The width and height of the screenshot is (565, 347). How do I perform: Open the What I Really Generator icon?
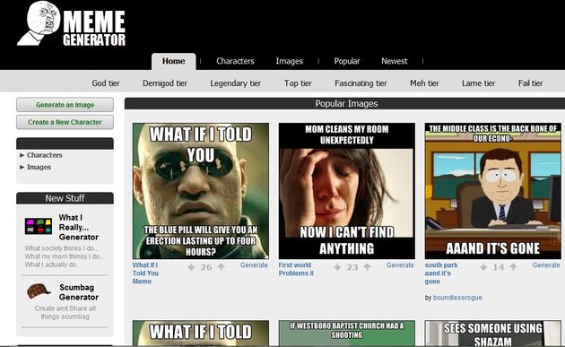(39, 226)
